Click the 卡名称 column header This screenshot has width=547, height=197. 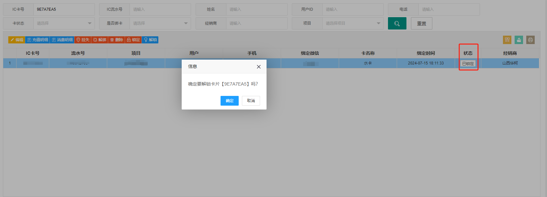tap(368, 53)
